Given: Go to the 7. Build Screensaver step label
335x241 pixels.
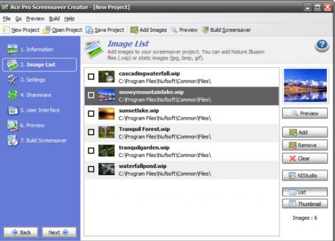Looking at the screenshot, I should pyautogui.click(x=44, y=140).
